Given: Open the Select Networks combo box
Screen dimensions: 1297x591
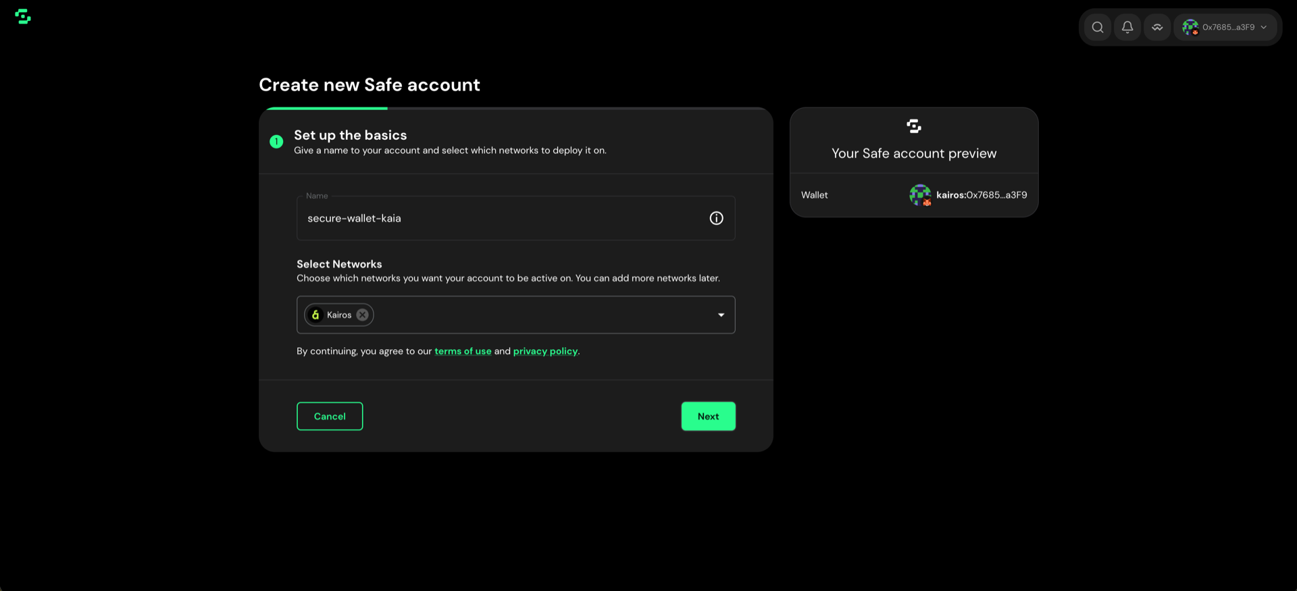Looking at the screenshot, I should (x=516, y=315).
